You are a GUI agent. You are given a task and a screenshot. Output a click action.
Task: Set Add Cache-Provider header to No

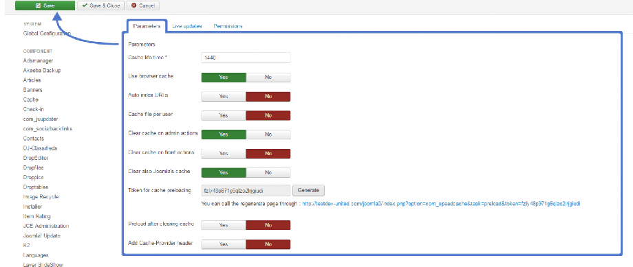pos(268,244)
